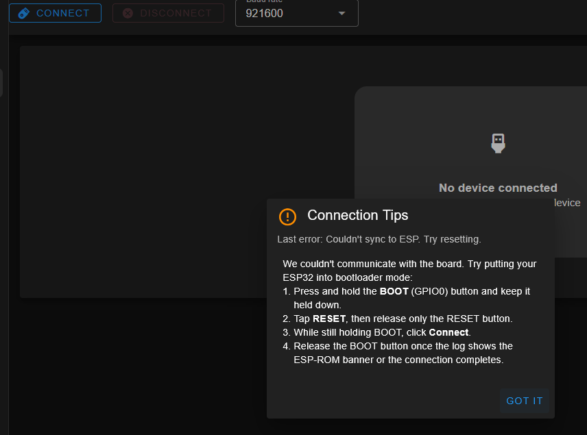The height and width of the screenshot is (435, 587).
Task: Click the orange warning icon in Connection Tips
Action: (287, 216)
